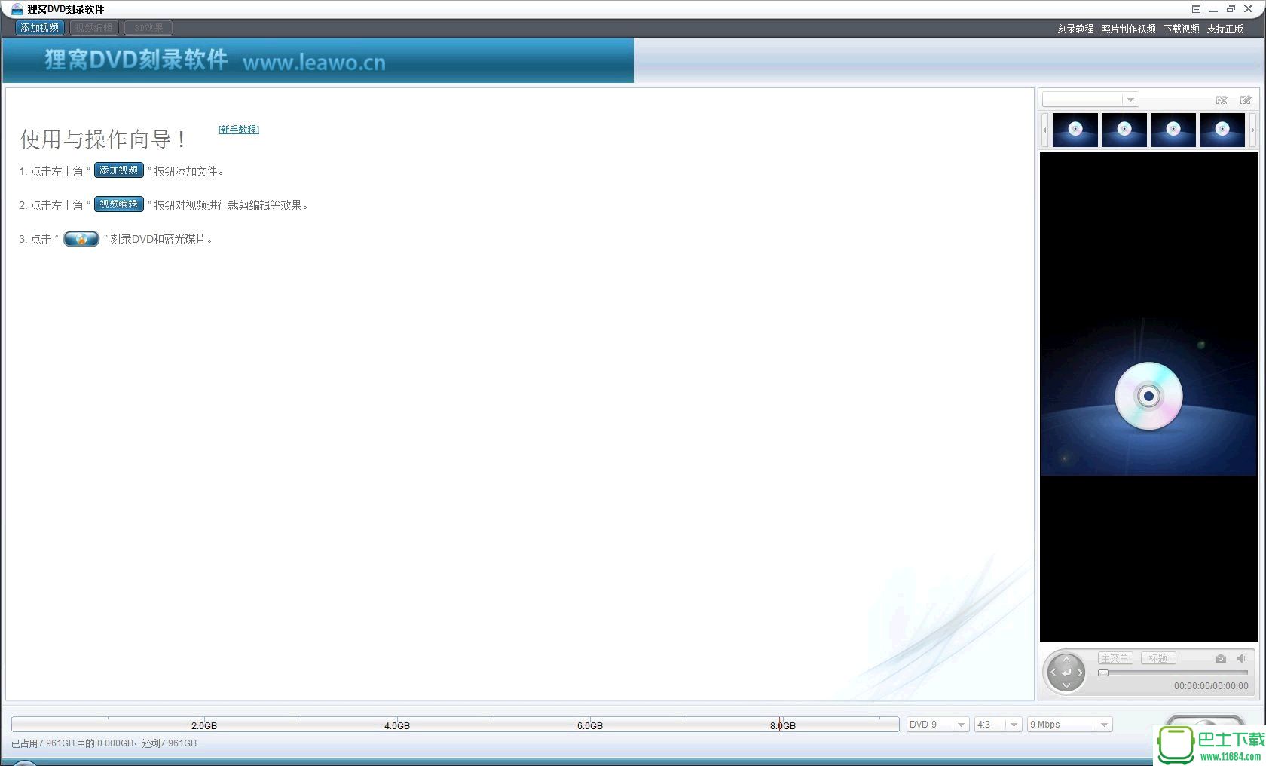
Task: Click the preview disc image in player
Action: (1148, 397)
